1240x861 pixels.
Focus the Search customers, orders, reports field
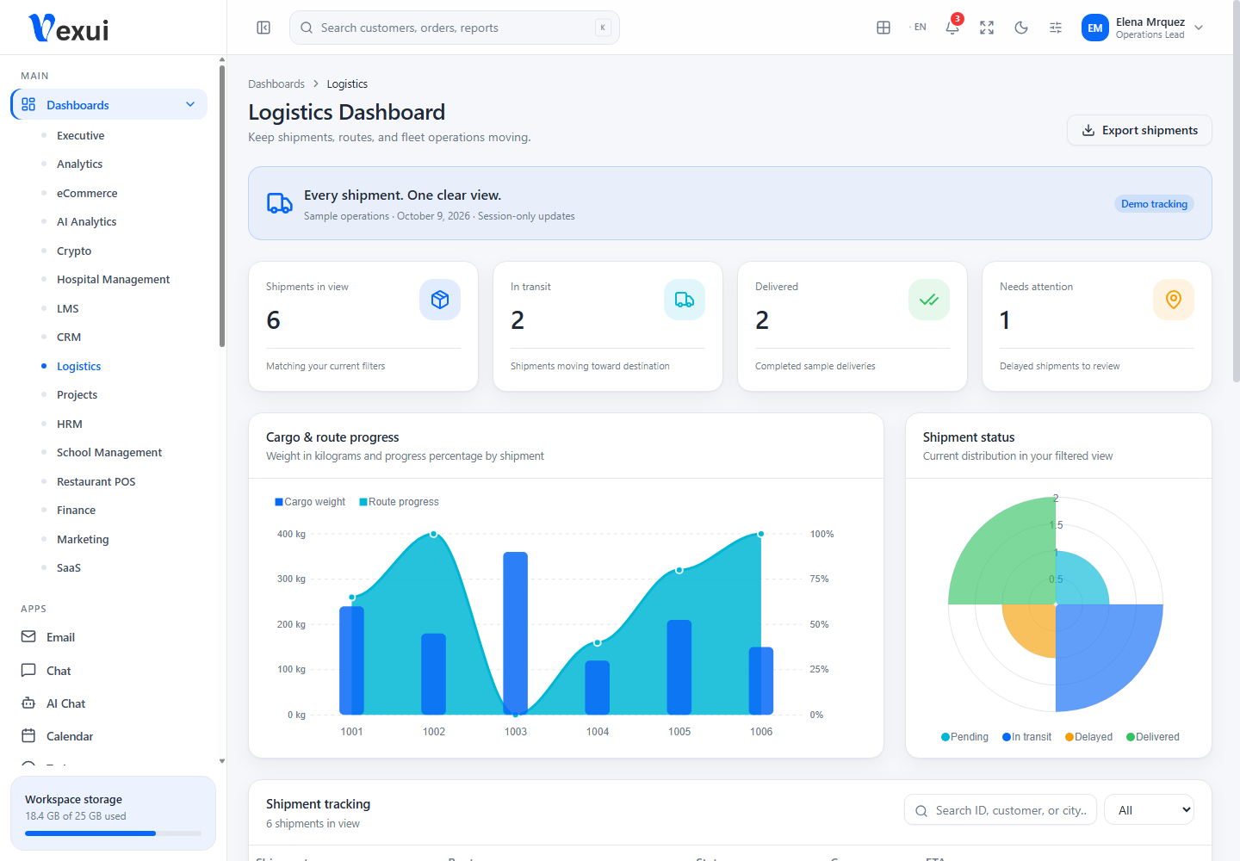pyautogui.click(x=455, y=28)
